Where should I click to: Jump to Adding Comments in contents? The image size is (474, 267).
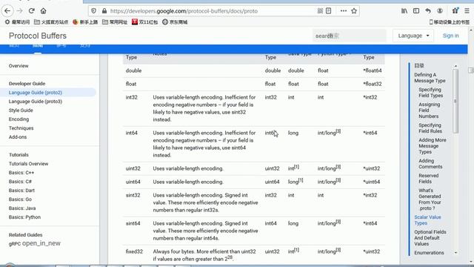(x=430, y=164)
